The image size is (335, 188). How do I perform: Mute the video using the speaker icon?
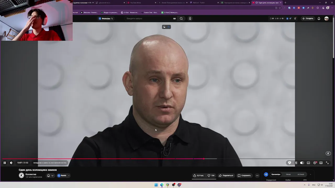[11, 163]
